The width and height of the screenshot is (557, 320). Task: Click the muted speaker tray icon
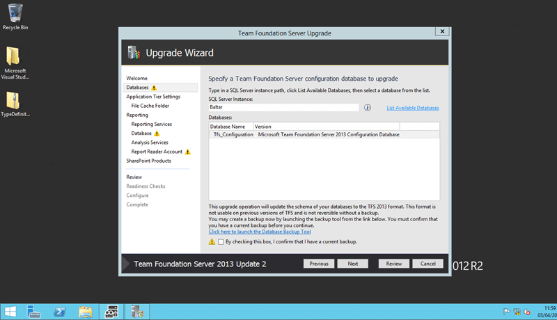pos(527,312)
